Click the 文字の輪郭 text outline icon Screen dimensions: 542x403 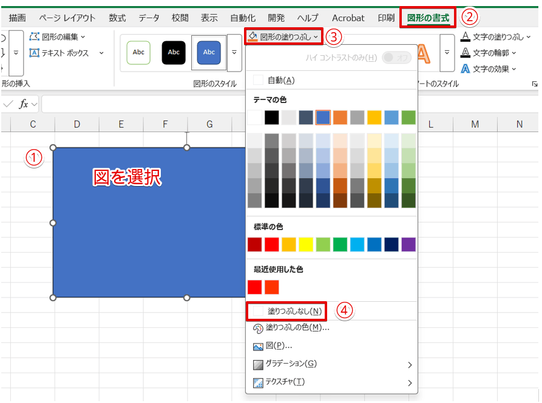pyautogui.click(x=467, y=52)
